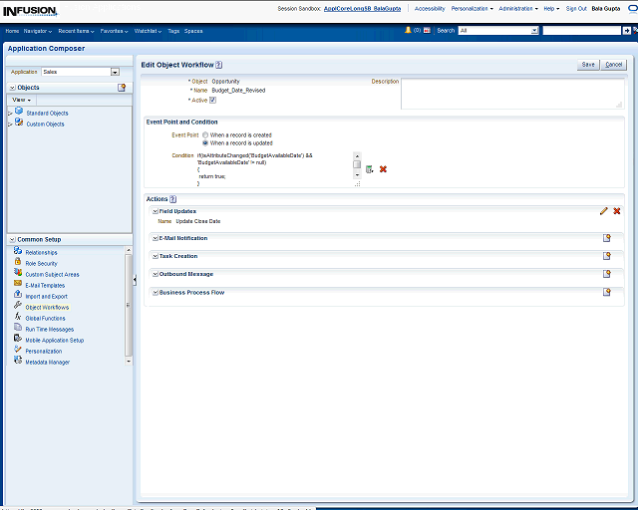
Task: Collapse the Common Setup panel
Action: [x=11, y=239]
